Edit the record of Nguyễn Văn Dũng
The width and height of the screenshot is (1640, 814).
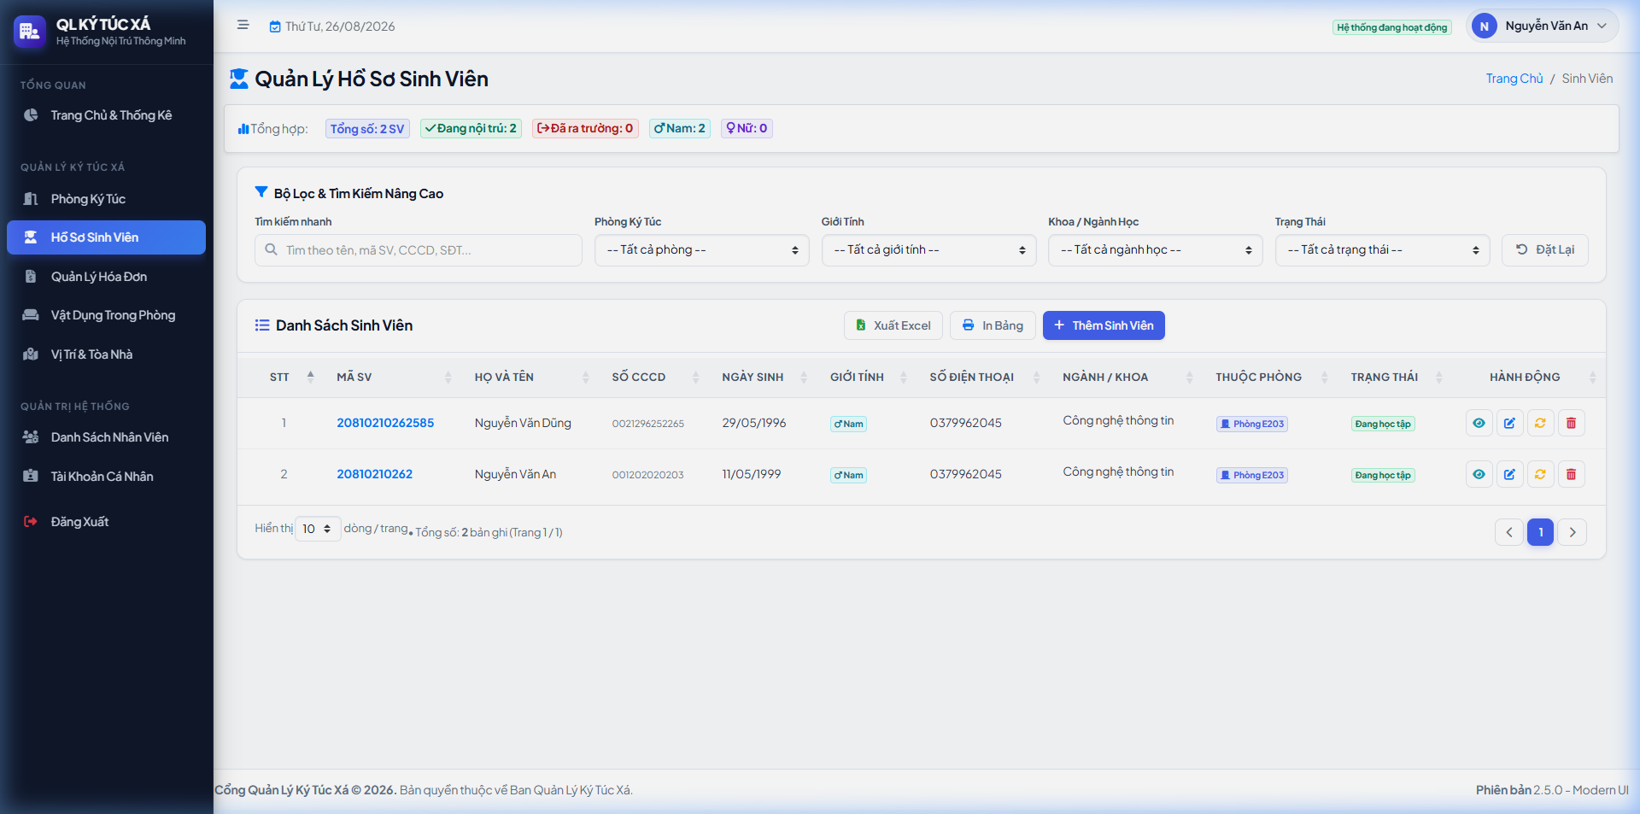click(1509, 423)
